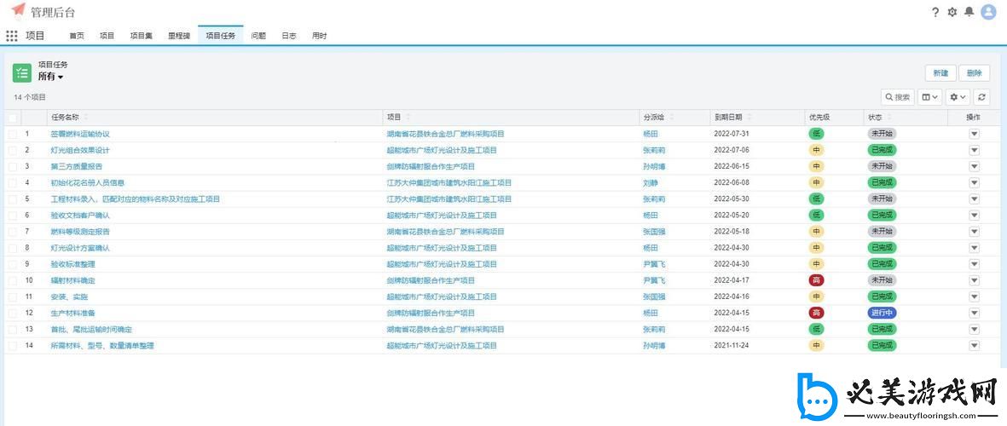Open the app launcher grid icon
The image size is (1007, 426).
tap(12, 36)
